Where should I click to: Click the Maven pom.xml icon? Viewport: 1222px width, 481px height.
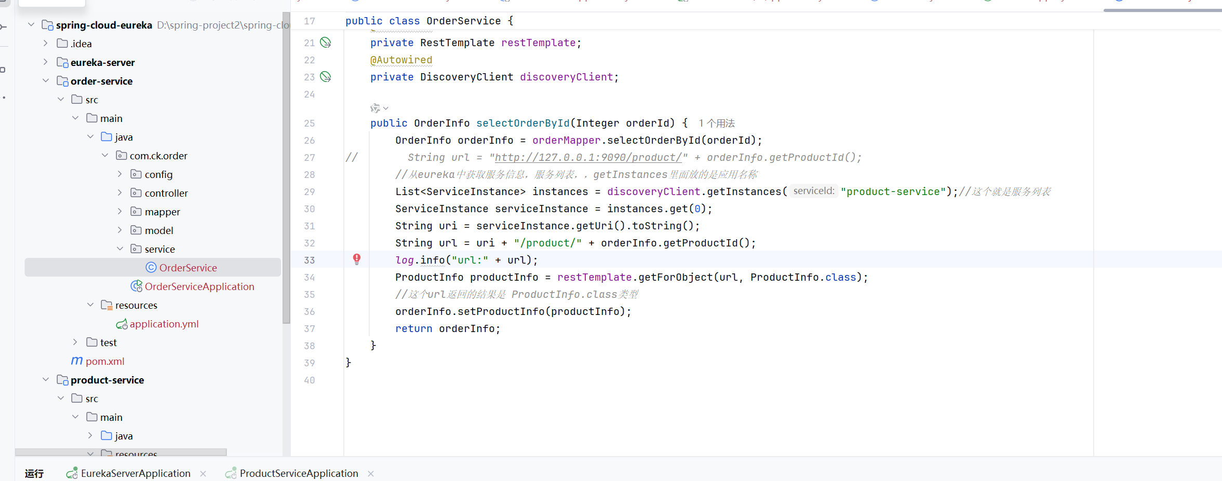77,361
